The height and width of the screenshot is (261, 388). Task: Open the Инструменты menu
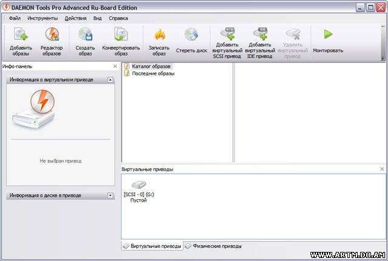point(42,18)
